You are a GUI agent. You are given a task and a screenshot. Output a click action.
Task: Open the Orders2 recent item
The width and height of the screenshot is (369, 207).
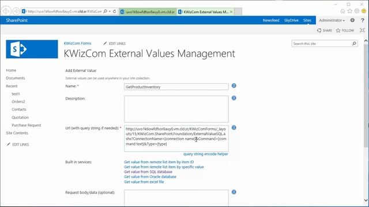click(x=18, y=102)
